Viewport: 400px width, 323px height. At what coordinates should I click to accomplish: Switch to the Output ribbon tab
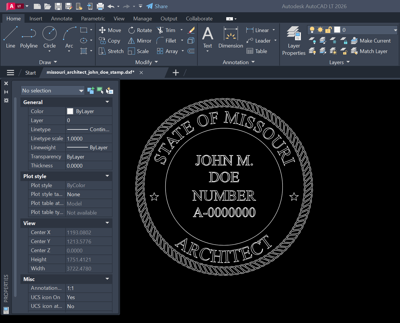(x=169, y=18)
